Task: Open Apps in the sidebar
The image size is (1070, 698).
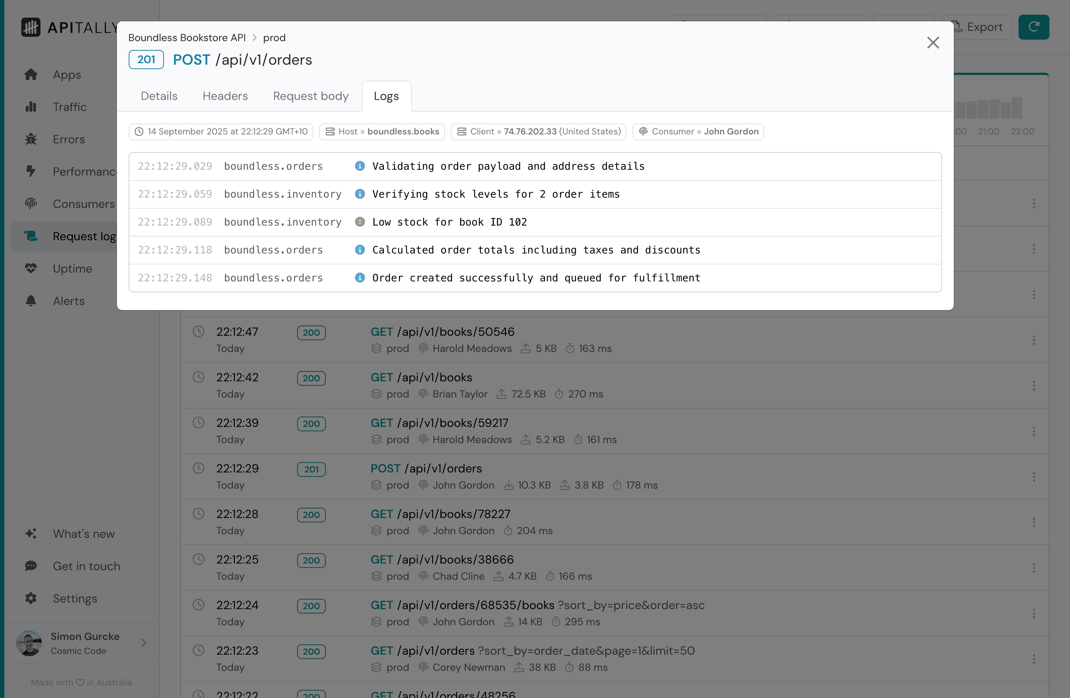Action: click(x=67, y=75)
